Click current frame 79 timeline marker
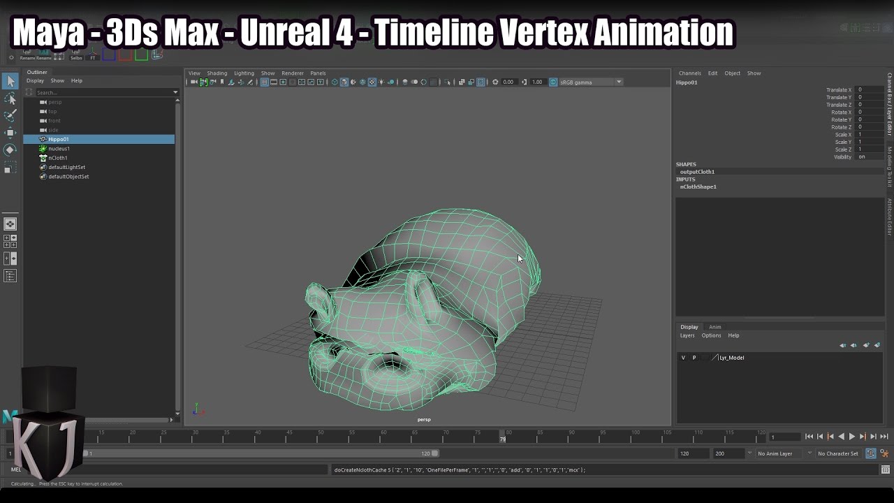894x503 pixels. pos(503,437)
